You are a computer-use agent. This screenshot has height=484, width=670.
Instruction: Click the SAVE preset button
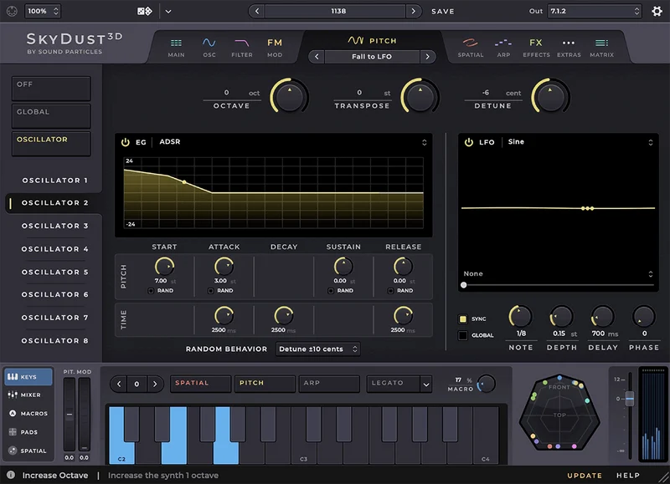(x=443, y=12)
